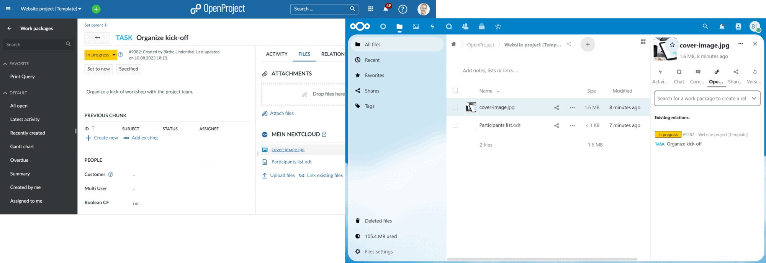
Task: Switch to the ACTIVITY tab
Action: (x=277, y=54)
